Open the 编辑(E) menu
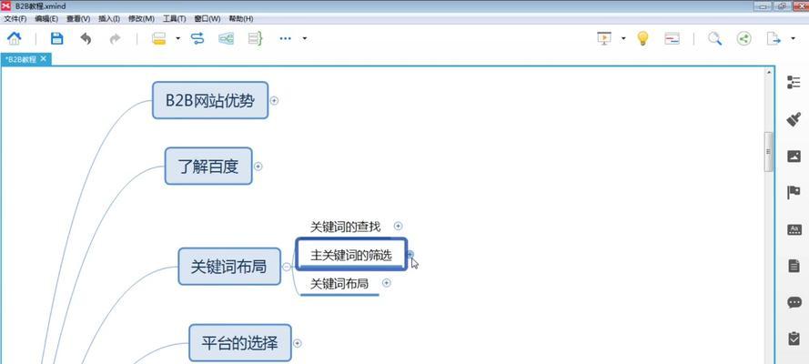The height and width of the screenshot is (364, 809). pyautogui.click(x=46, y=18)
